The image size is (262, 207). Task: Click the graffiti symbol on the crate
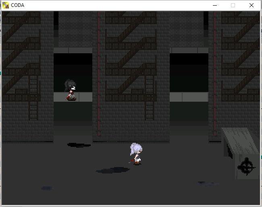(246, 167)
